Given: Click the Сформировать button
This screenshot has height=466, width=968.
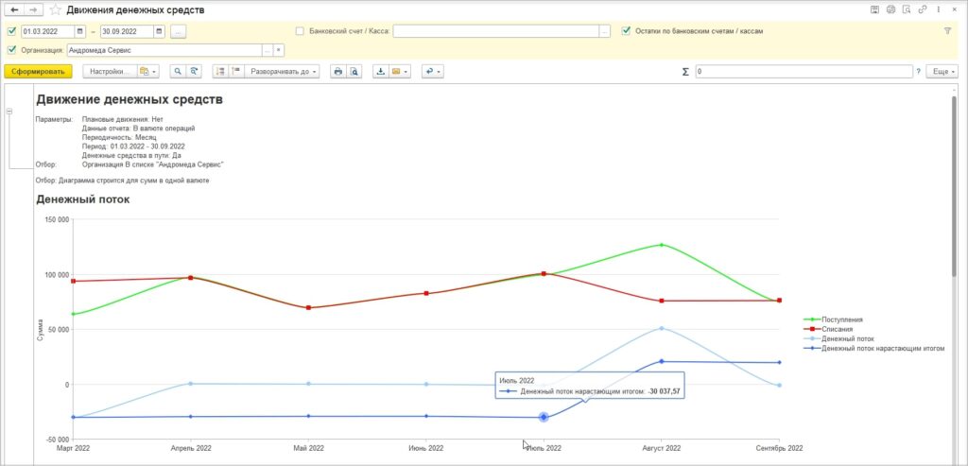Looking at the screenshot, I should tap(38, 72).
